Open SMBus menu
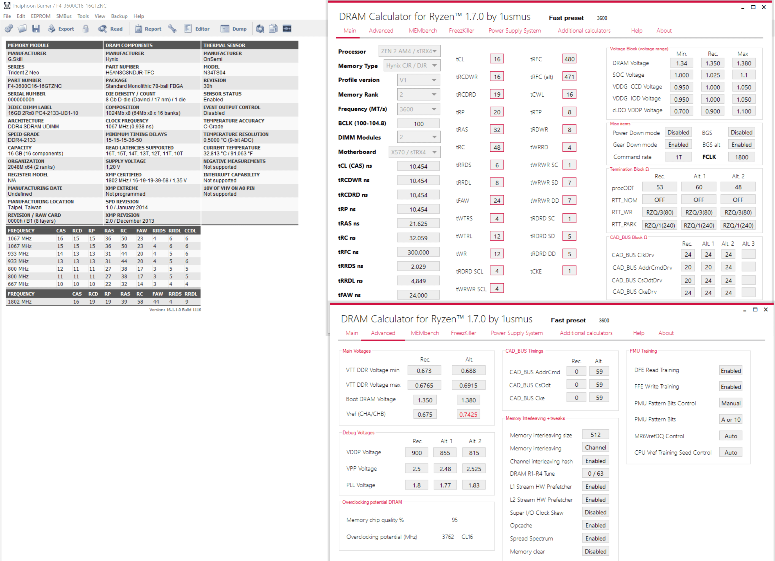Image resolution: width=775 pixels, height=561 pixels. tap(64, 16)
